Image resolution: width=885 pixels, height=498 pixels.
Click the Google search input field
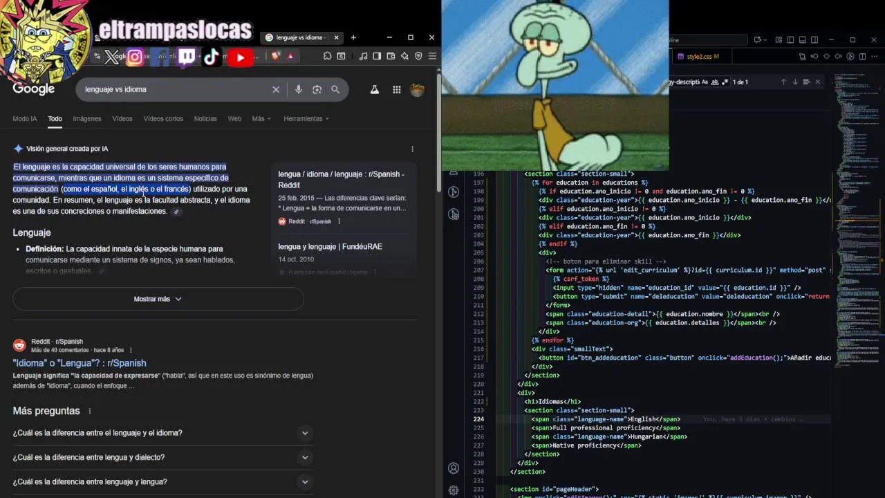(176, 89)
